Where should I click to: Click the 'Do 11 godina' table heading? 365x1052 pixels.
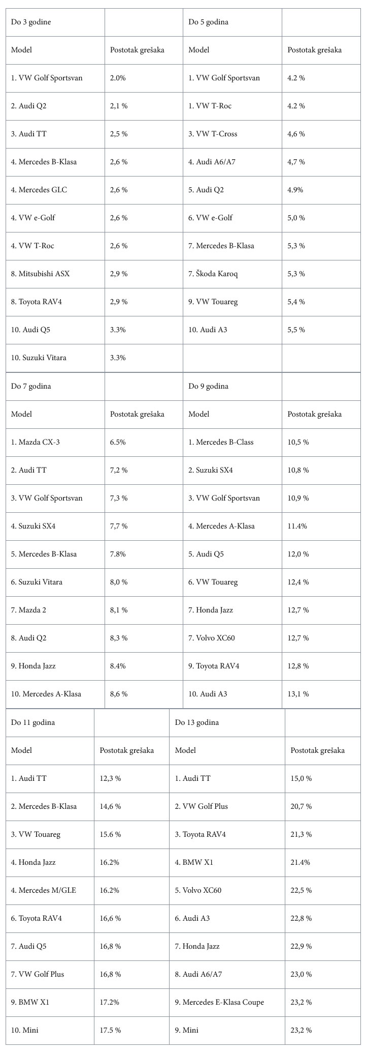coord(33,722)
